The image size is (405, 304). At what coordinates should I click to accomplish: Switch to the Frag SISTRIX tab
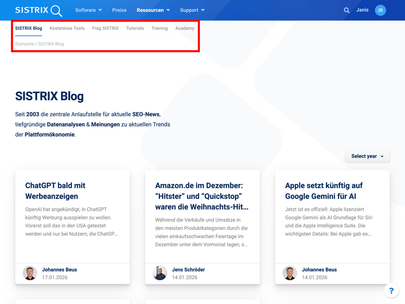tap(105, 28)
